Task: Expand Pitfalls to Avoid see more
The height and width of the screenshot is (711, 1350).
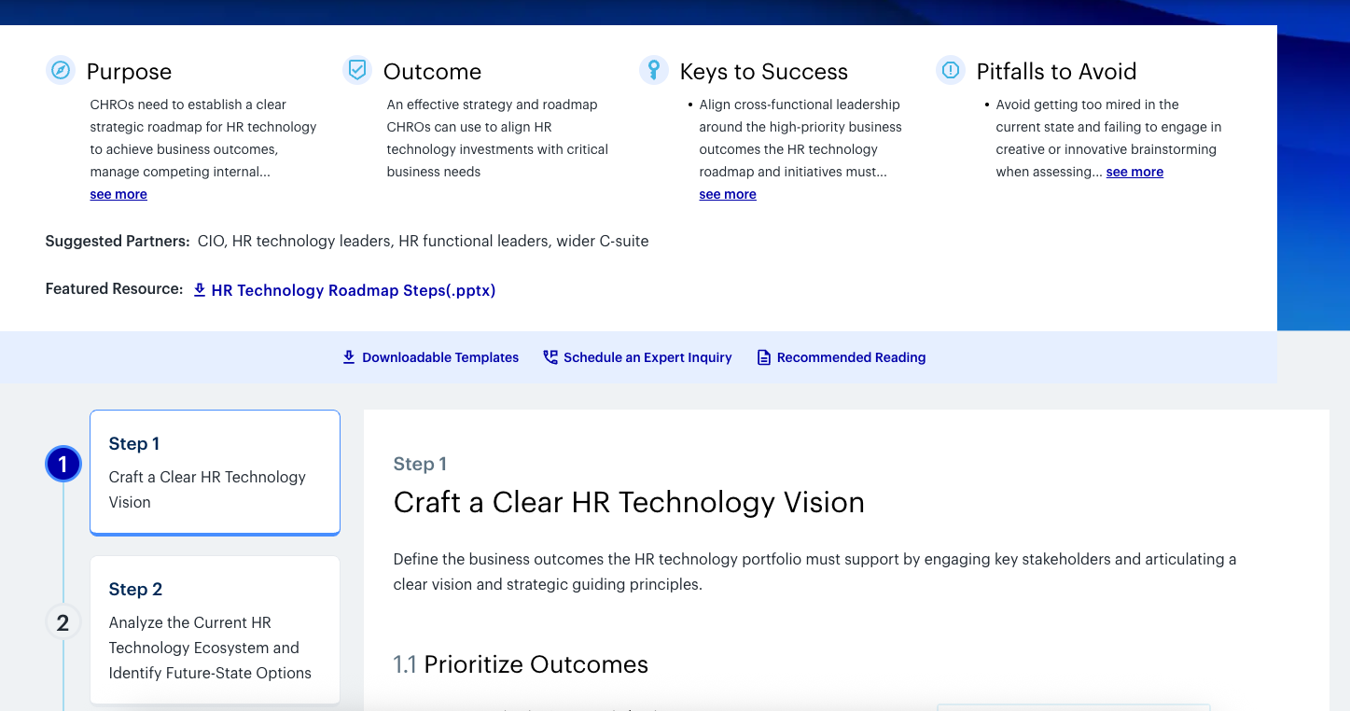Action: (x=1134, y=172)
